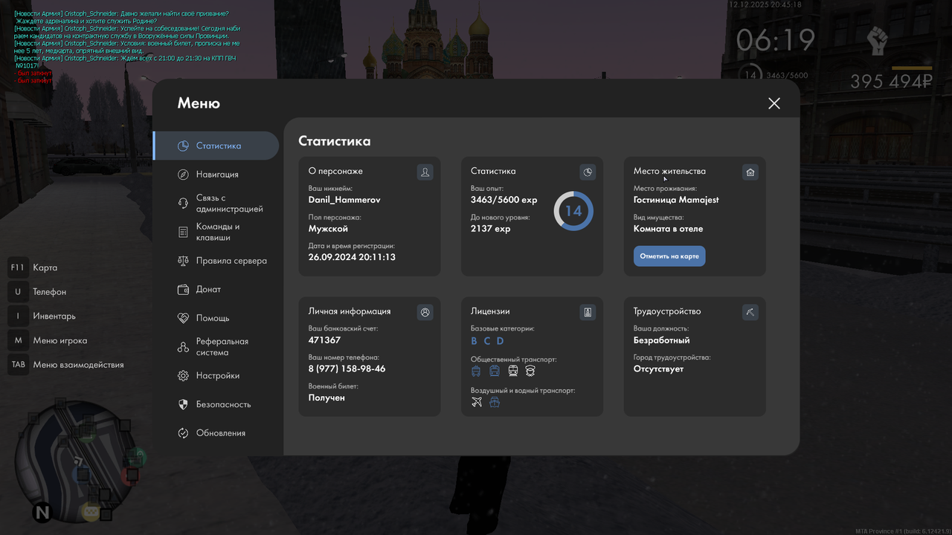Click the Гостиница Mamajest residence text
The width and height of the screenshot is (952, 535).
(x=676, y=200)
